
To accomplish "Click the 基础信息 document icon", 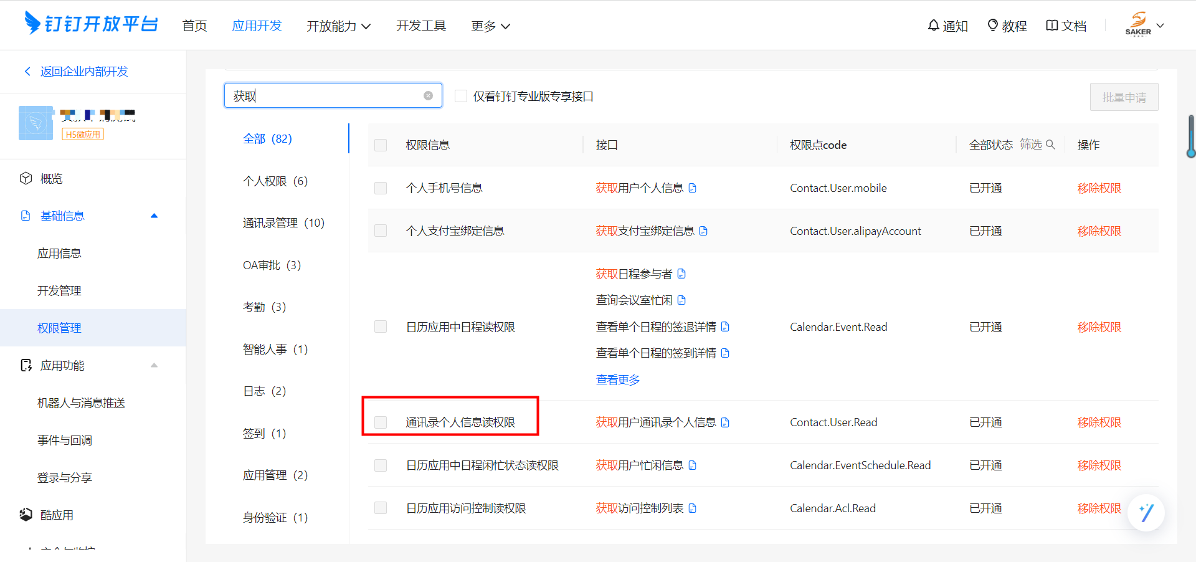I will [x=26, y=216].
